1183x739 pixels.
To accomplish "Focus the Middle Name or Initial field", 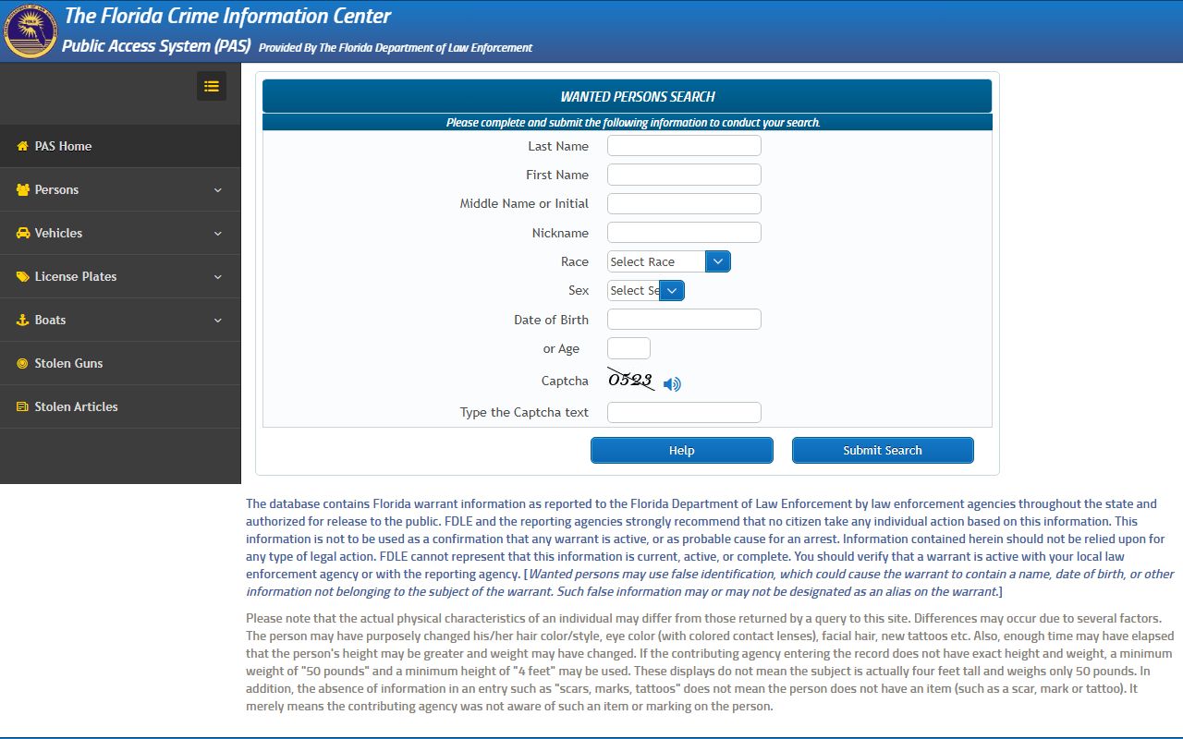I will (684, 203).
